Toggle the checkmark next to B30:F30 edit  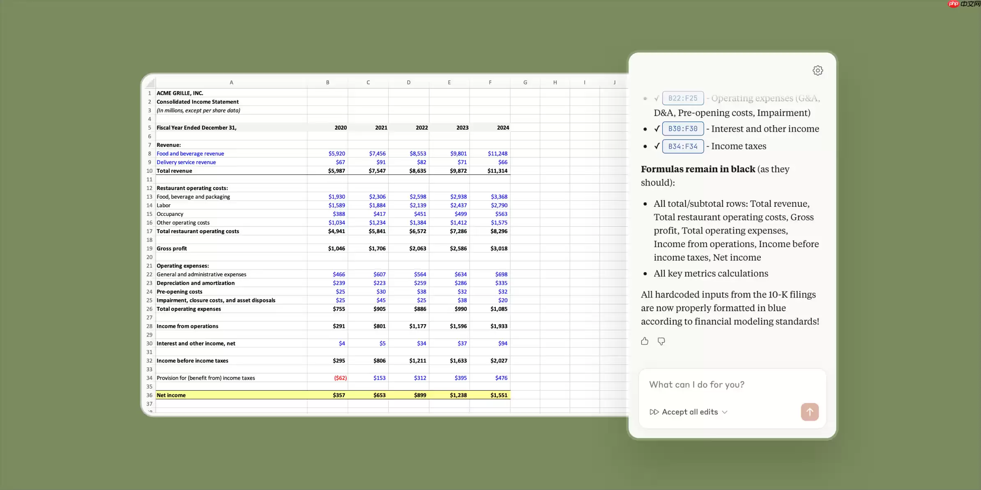pyautogui.click(x=657, y=128)
